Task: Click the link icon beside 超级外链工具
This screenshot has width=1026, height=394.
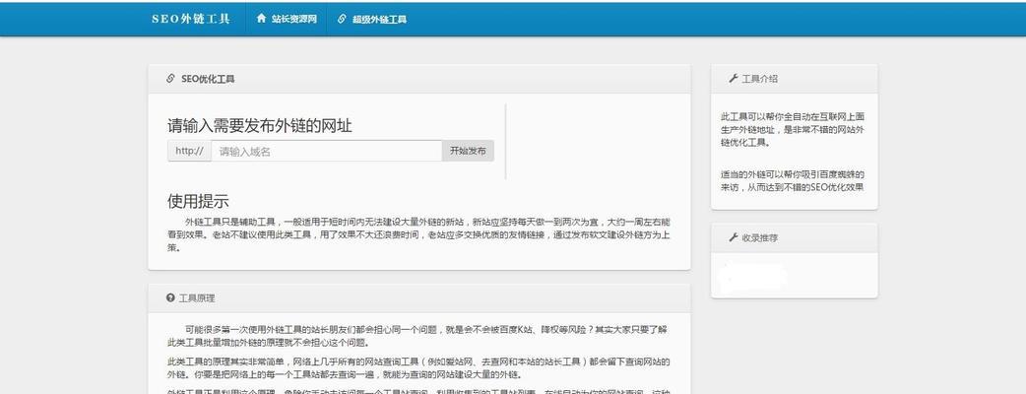Action: [342, 19]
